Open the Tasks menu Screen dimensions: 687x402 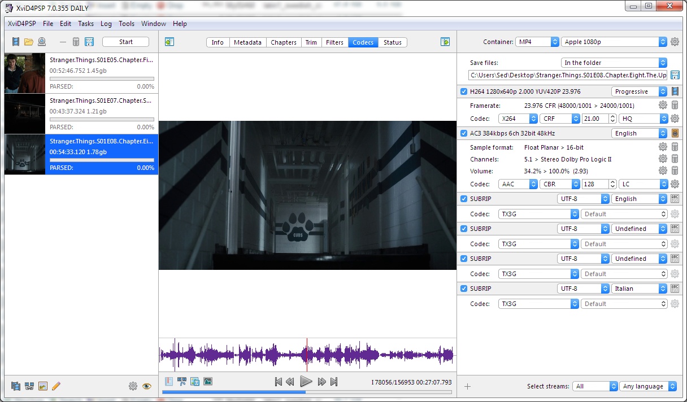(x=86, y=24)
